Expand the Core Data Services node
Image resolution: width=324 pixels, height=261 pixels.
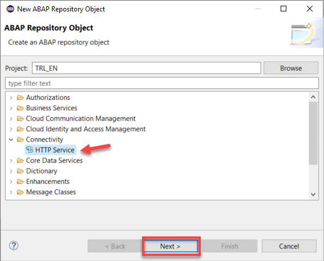tap(11, 160)
